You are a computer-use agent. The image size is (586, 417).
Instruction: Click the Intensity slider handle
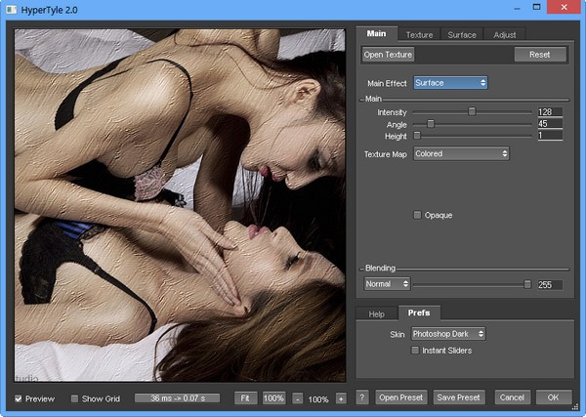[472, 111]
